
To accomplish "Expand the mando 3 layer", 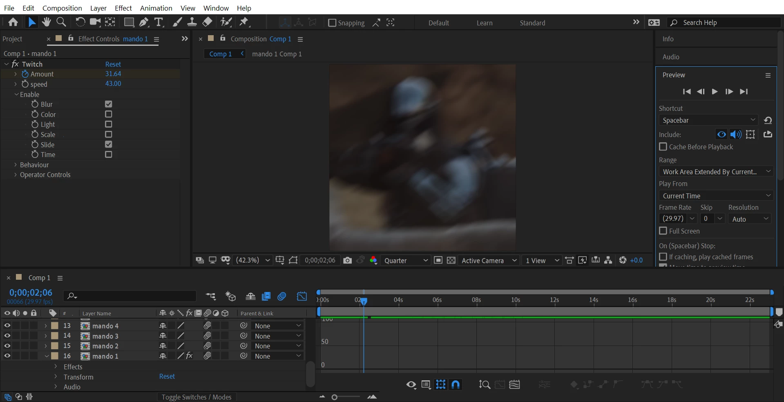I will (46, 336).
